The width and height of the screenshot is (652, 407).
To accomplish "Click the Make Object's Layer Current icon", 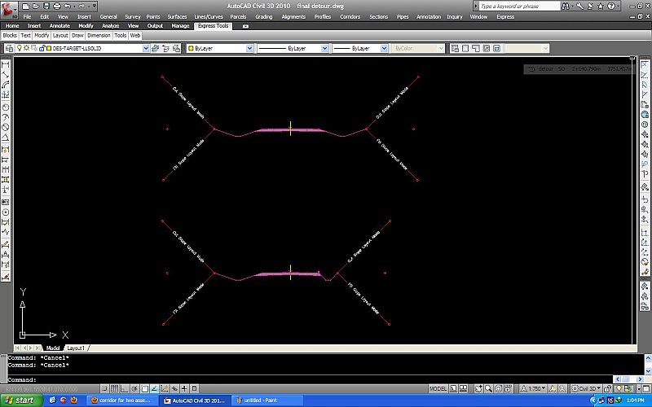I will click(156, 49).
